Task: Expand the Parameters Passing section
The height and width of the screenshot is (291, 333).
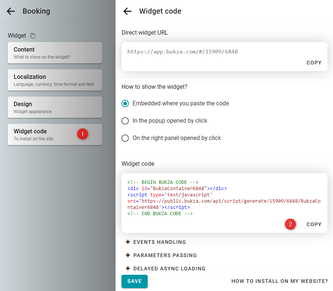Action: (x=165, y=255)
